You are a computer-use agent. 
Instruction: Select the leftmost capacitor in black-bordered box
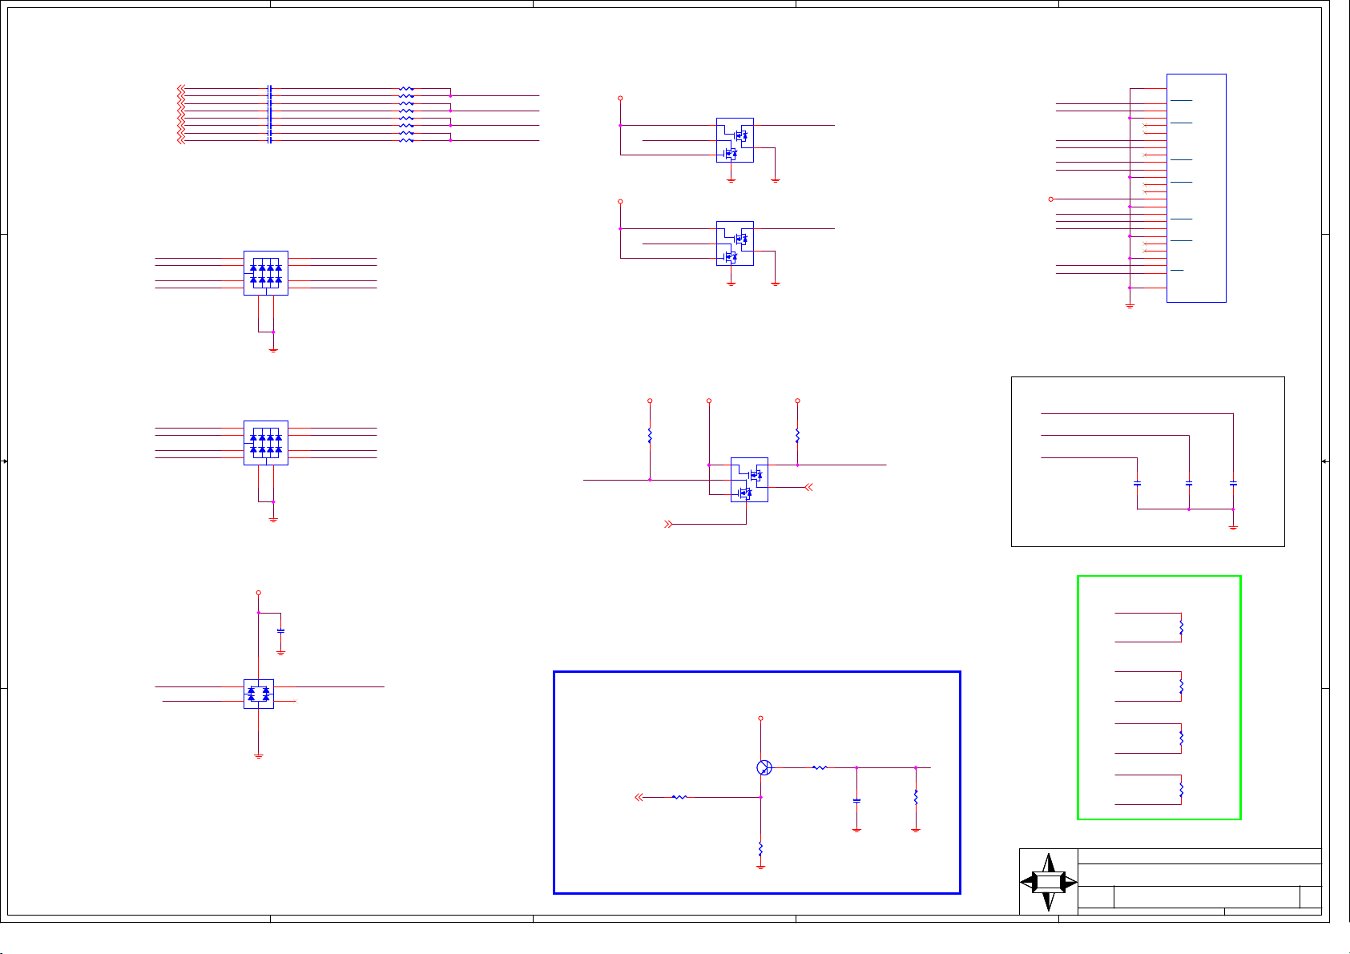coord(1137,484)
